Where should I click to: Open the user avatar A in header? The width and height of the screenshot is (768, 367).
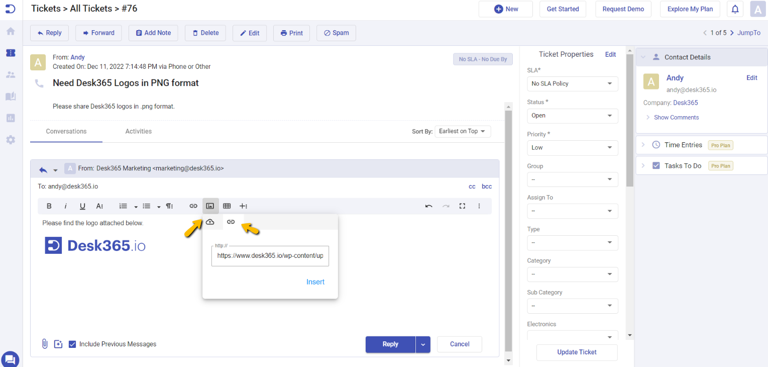pos(757,9)
